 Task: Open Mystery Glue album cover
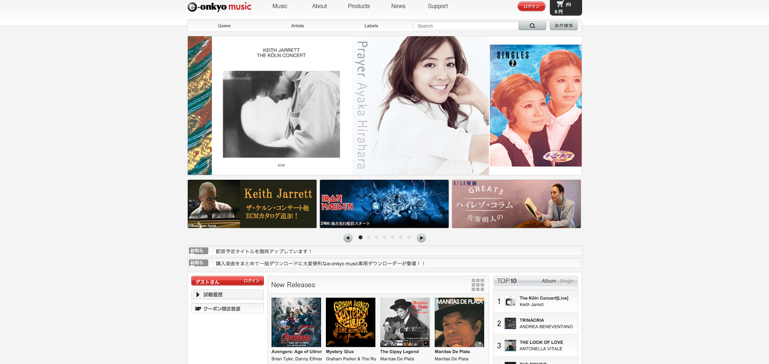(350, 322)
